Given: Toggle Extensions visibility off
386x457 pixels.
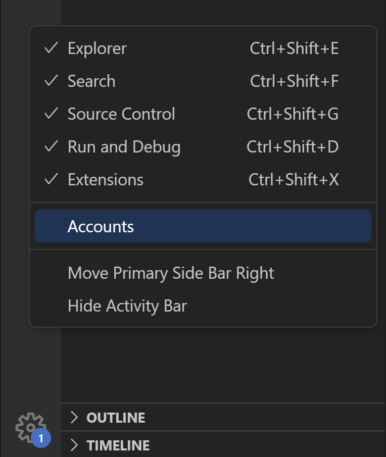Looking at the screenshot, I should [x=106, y=179].
